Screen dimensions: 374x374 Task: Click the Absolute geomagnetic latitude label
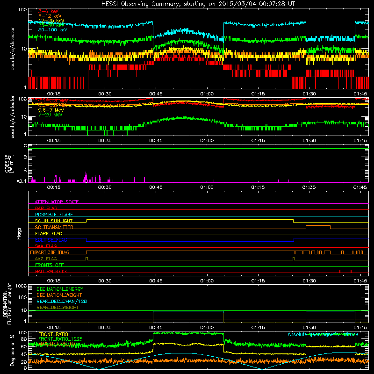tap(323, 335)
